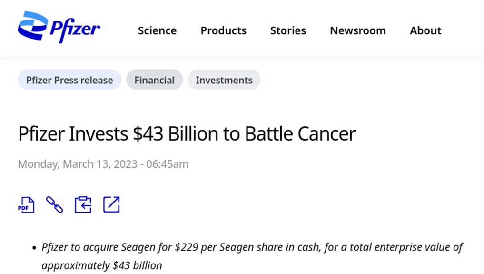Open the Science menu

click(157, 30)
